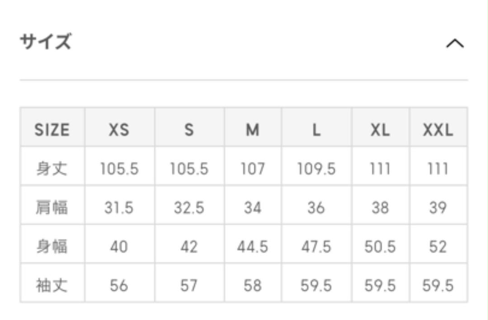Select the M column header
The height and width of the screenshot is (320, 488).
click(253, 130)
